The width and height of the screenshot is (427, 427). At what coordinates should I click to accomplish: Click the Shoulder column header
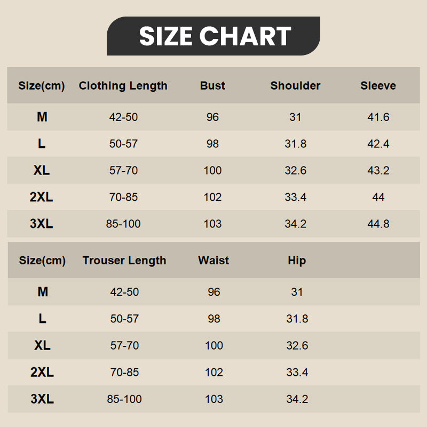point(295,85)
